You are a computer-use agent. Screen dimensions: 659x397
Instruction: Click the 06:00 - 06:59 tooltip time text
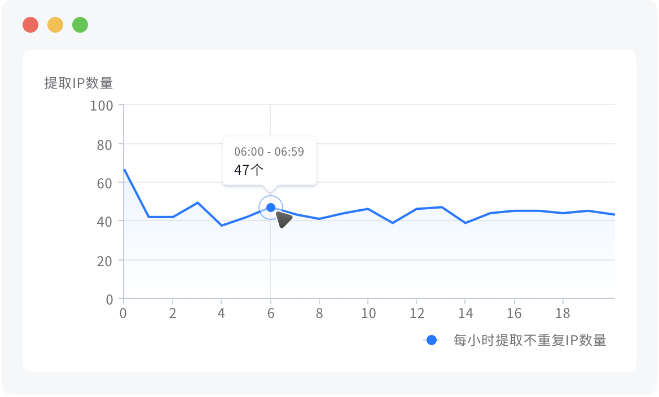coord(269,152)
